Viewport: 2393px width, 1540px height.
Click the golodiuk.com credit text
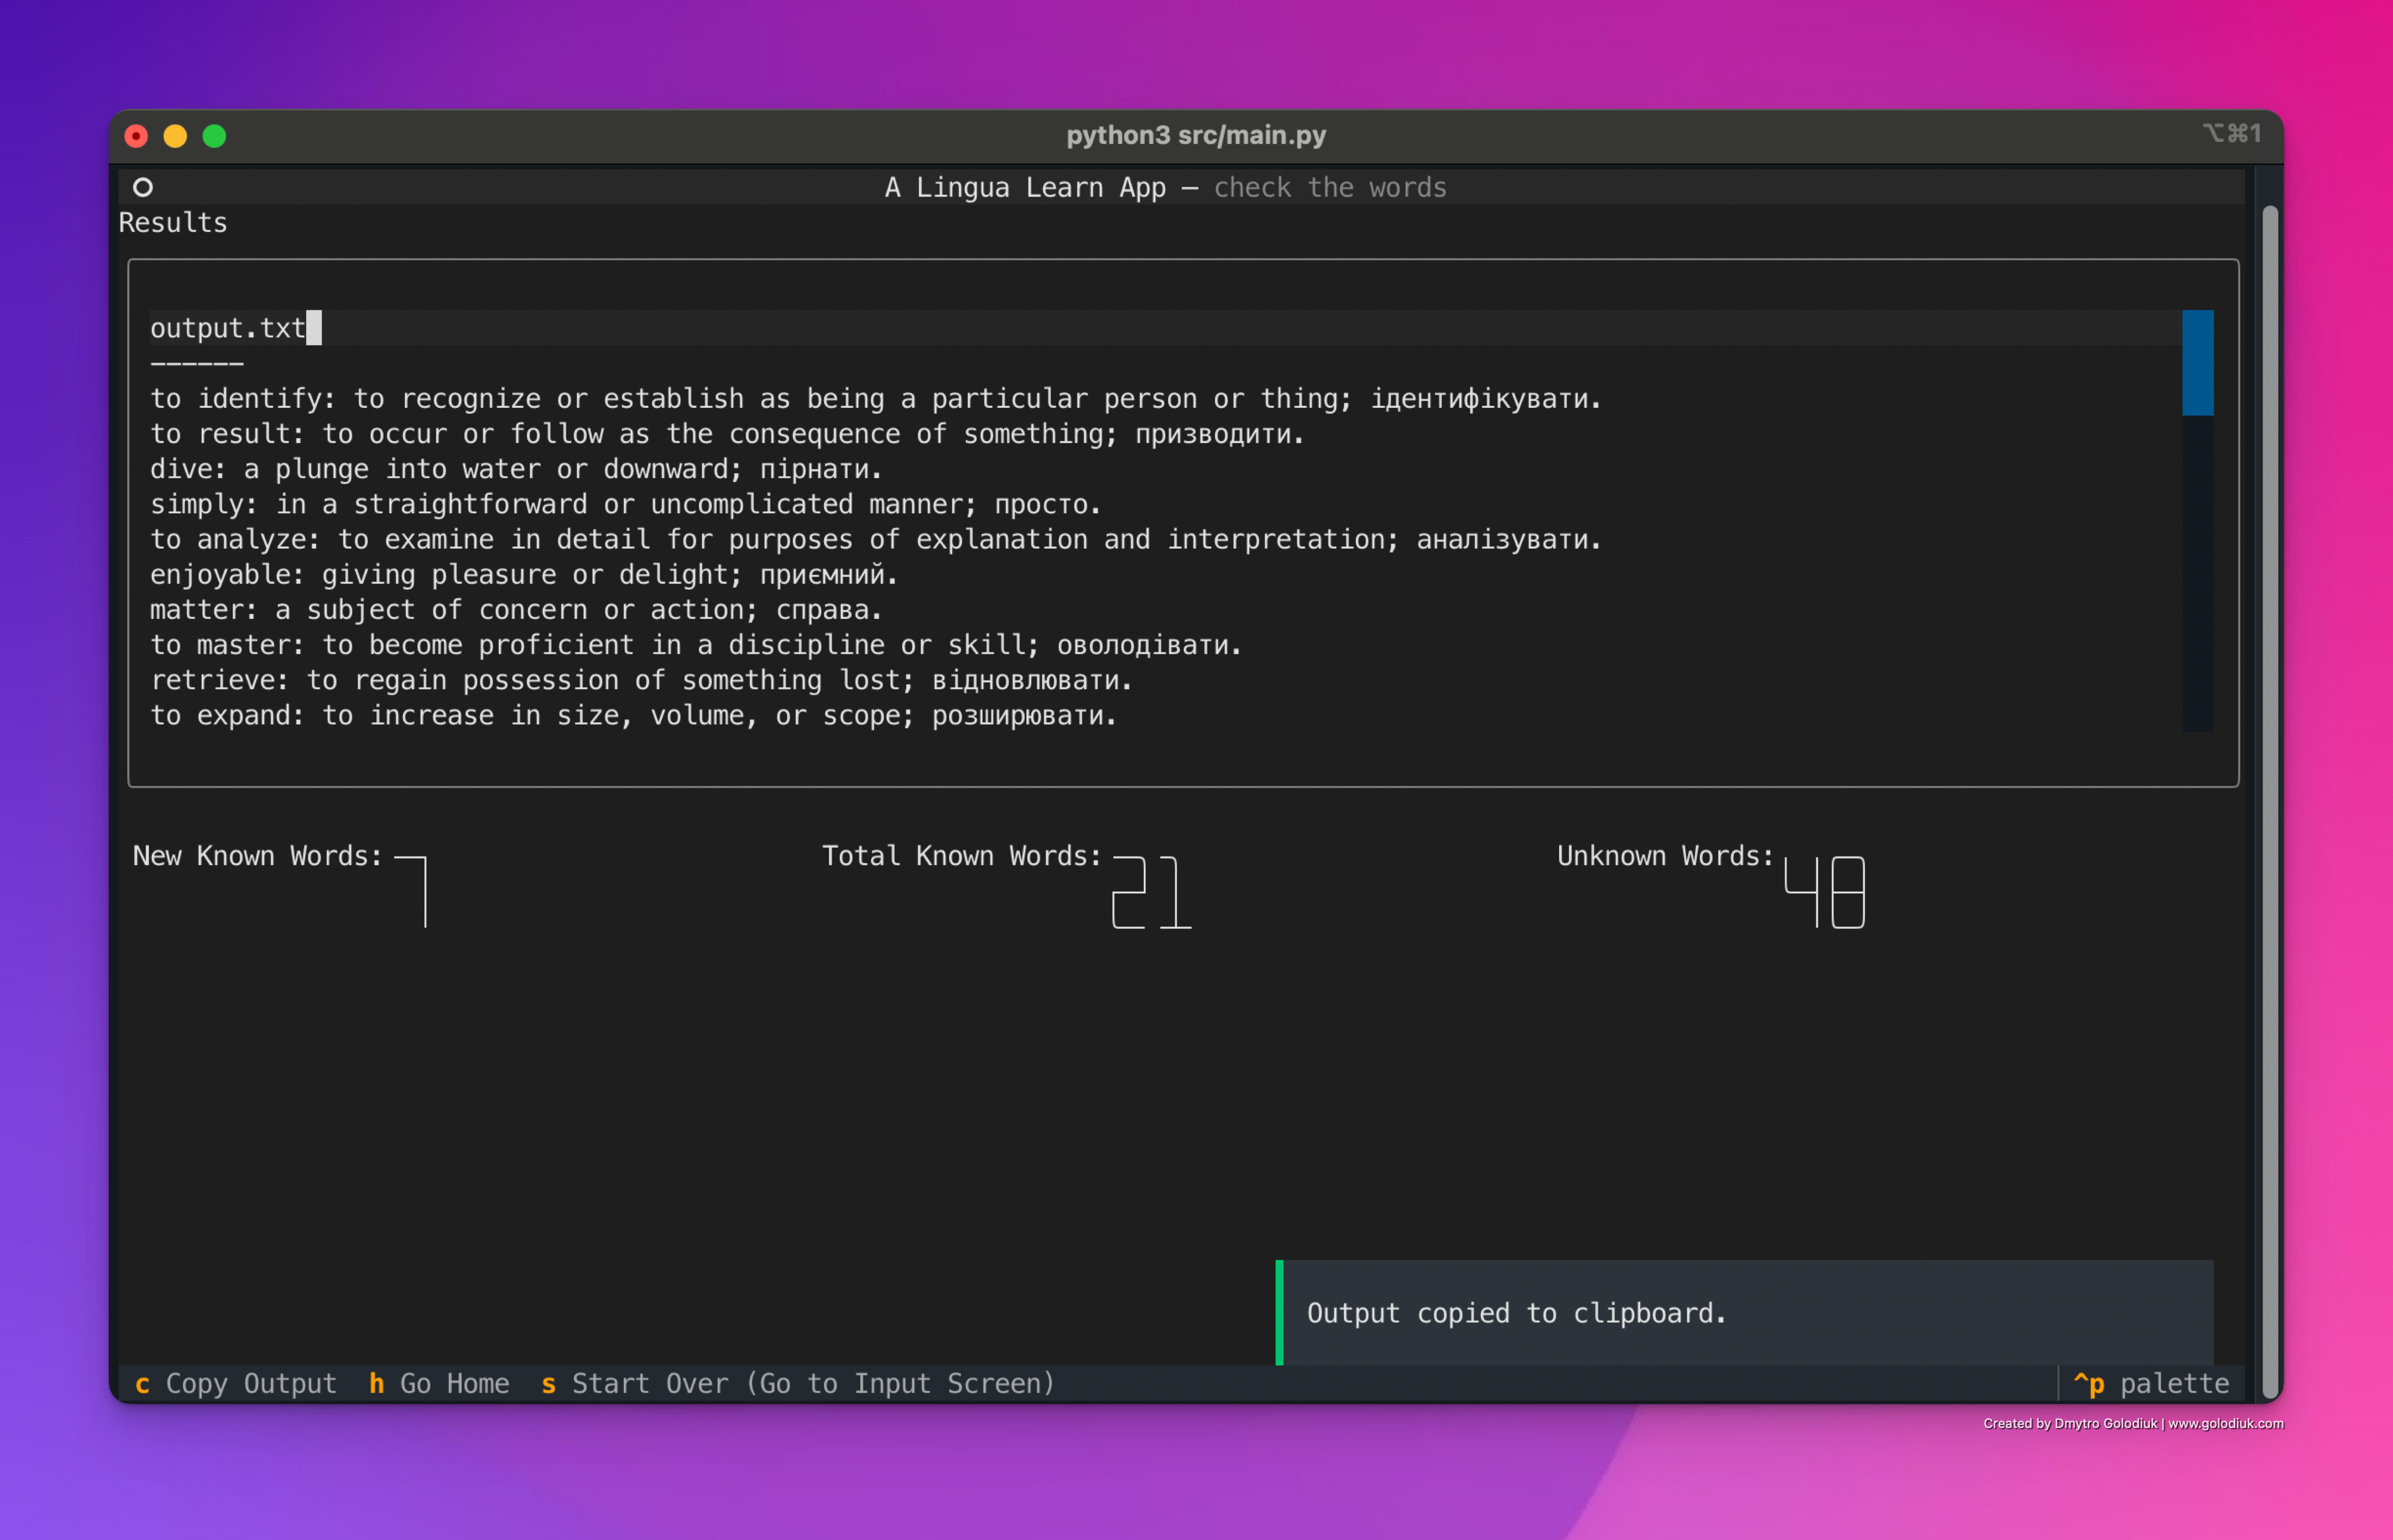(2133, 1423)
